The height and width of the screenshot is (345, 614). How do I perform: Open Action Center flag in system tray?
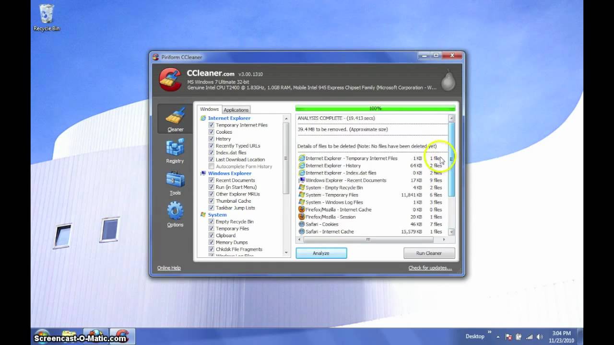[x=508, y=337]
